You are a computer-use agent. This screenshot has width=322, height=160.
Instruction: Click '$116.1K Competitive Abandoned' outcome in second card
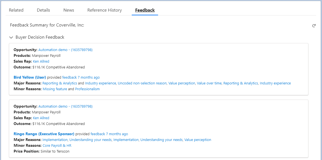pyautogui.click(x=59, y=124)
